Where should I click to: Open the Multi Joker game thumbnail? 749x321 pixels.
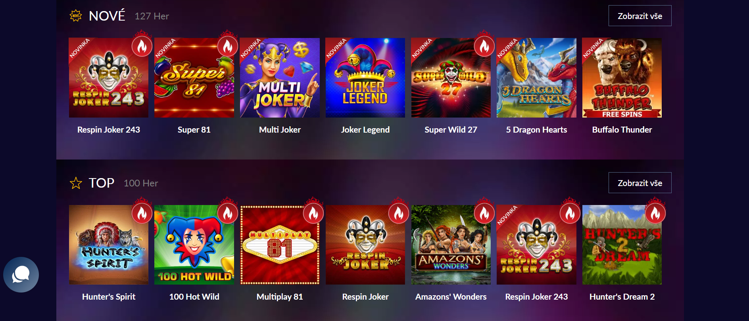click(280, 78)
